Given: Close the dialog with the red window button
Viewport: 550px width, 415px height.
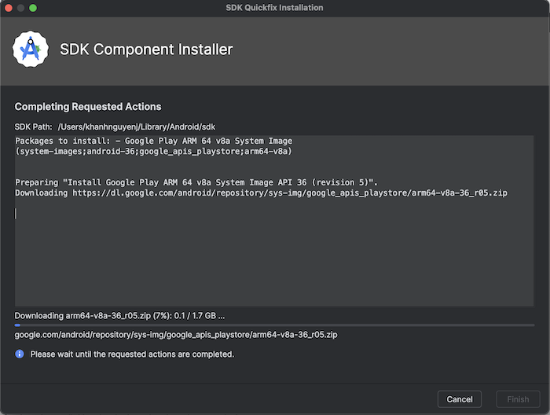Looking at the screenshot, I should coord(9,8).
